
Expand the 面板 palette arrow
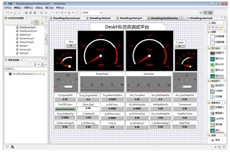tap(224, 23)
